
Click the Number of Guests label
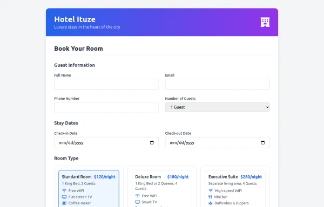point(180,99)
